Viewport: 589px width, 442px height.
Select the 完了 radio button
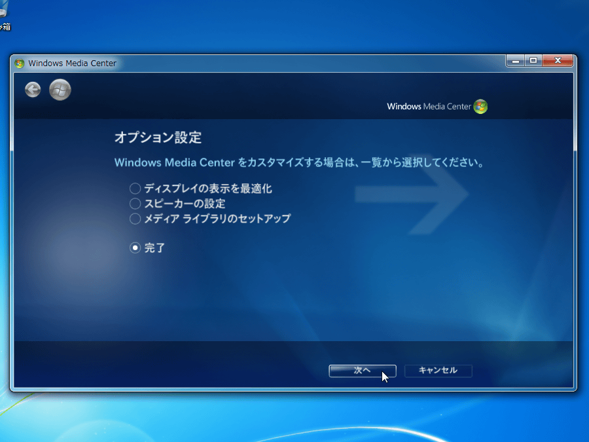click(x=135, y=248)
